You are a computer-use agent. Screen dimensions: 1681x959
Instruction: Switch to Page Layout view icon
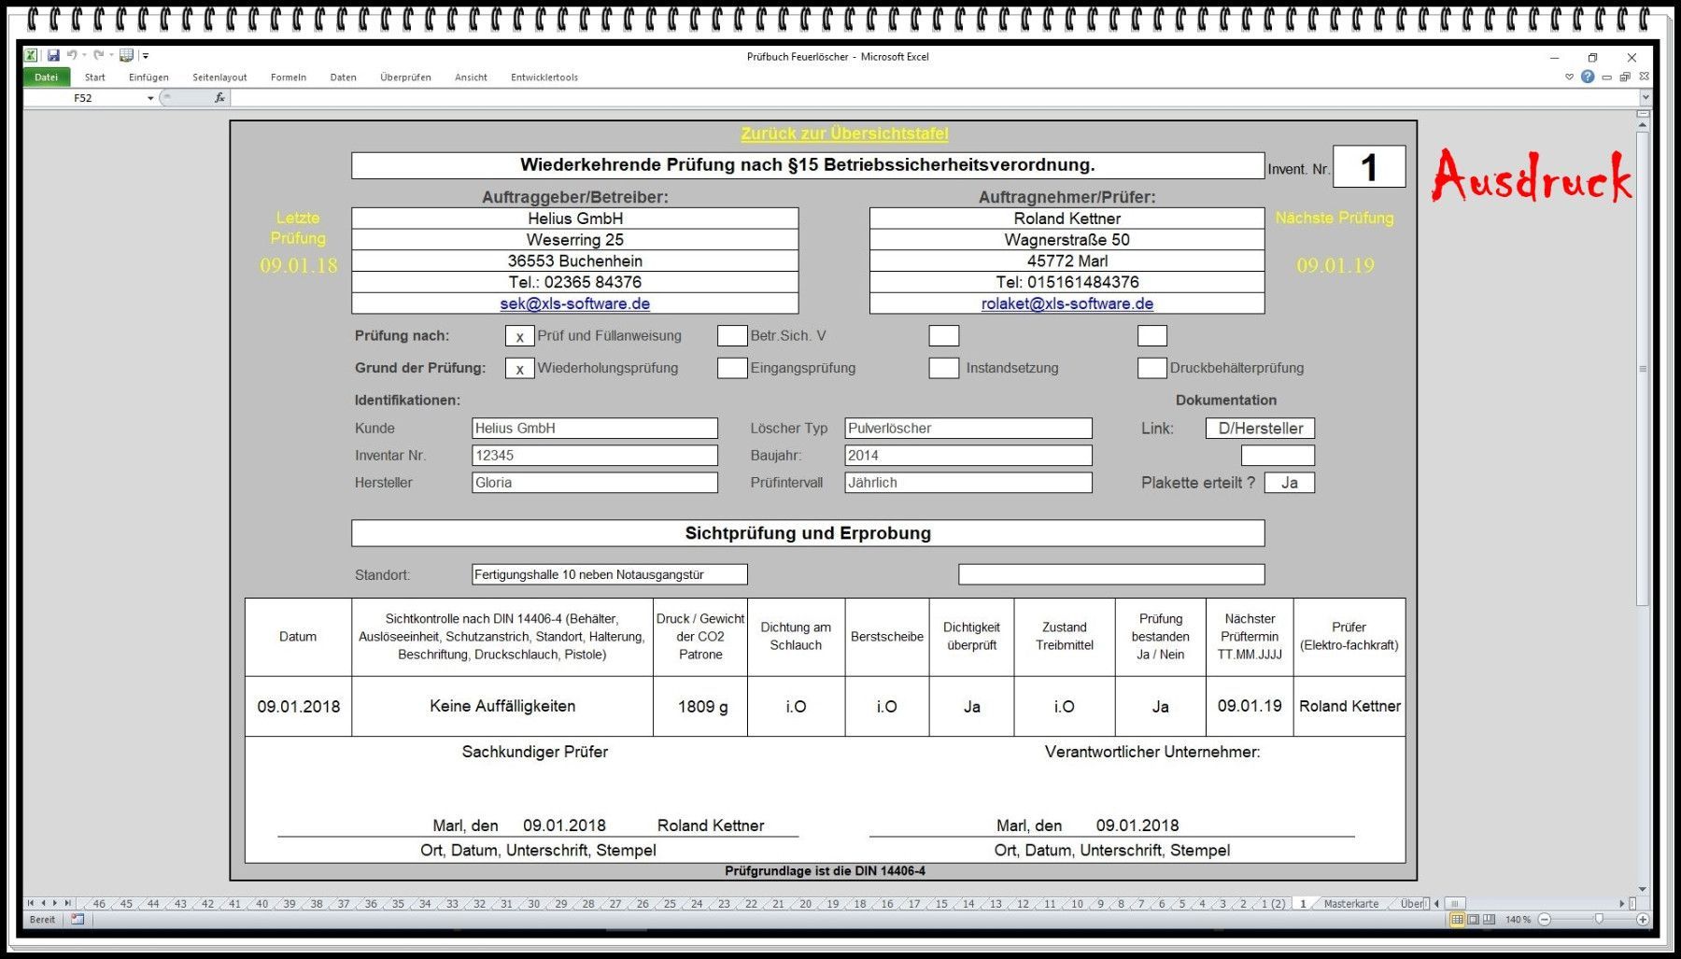pos(1473,920)
